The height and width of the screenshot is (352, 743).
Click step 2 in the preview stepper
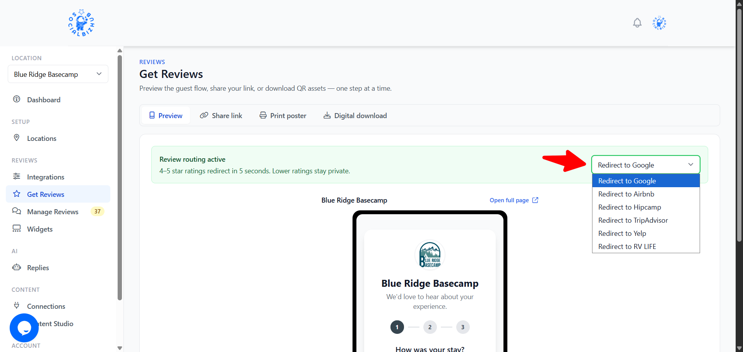pyautogui.click(x=430, y=327)
